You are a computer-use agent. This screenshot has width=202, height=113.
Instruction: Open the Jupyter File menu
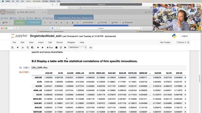[14, 42]
